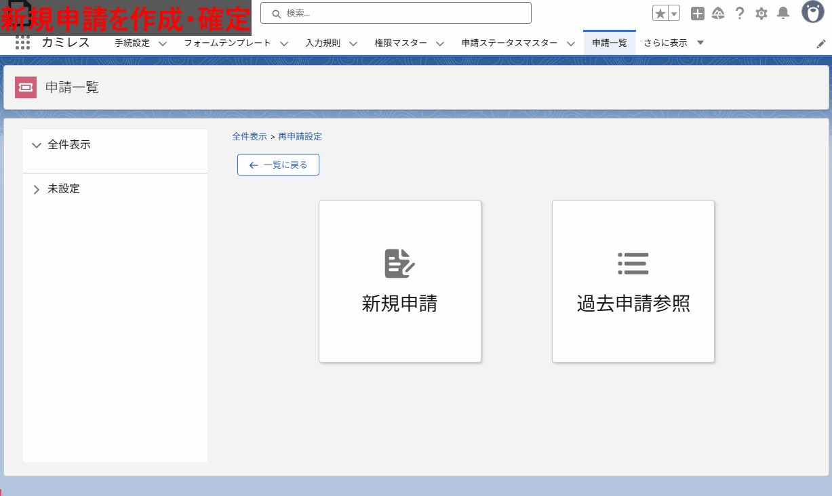Open the favorites star icon
This screenshot has width=832, height=496.
660,14
